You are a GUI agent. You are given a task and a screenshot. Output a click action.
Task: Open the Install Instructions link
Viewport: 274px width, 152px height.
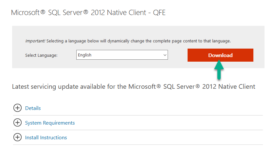coord(46,138)
